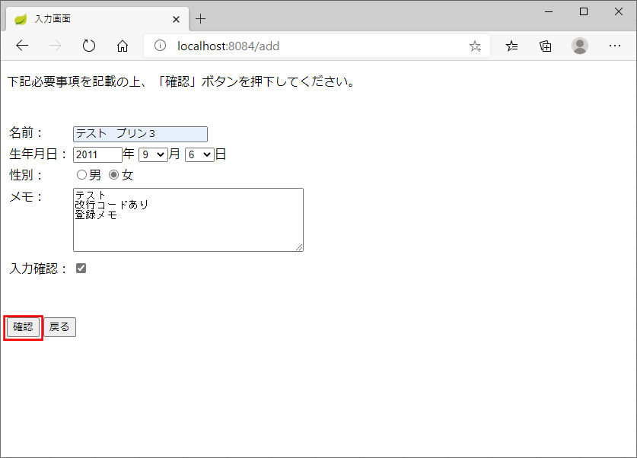This screenshot has width=637, height=458.
Task: Open the browser Settings and more menu
Action: [615, 46]
